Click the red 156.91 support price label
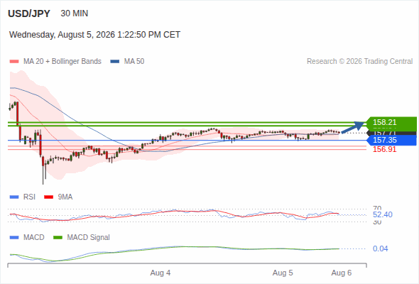The height and width of the screenshot is (284, 419). pyautogui.click(x=384, y=149)
